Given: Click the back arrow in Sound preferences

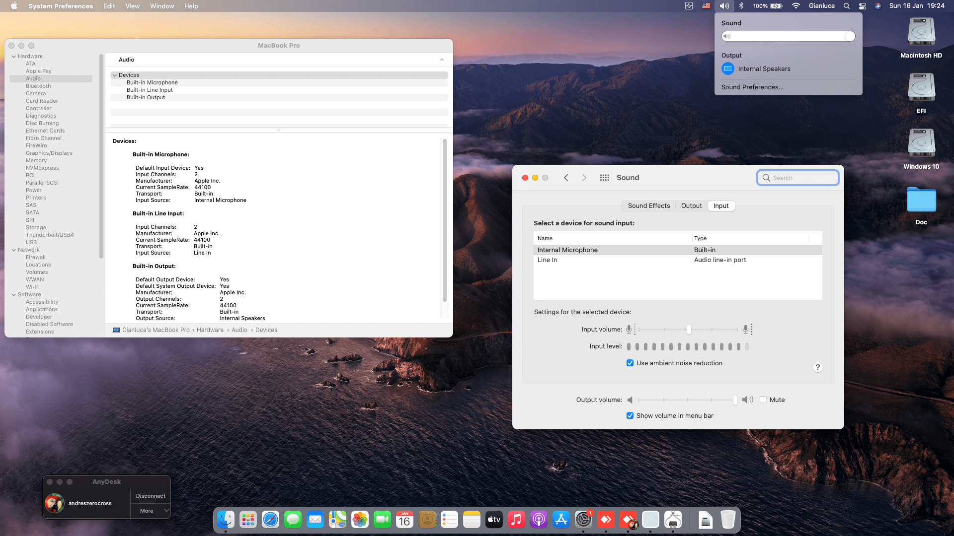Looking at the screenshot, I should point(566,178).
